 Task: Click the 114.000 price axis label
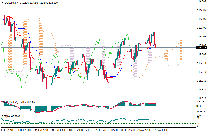coord(201,19)
